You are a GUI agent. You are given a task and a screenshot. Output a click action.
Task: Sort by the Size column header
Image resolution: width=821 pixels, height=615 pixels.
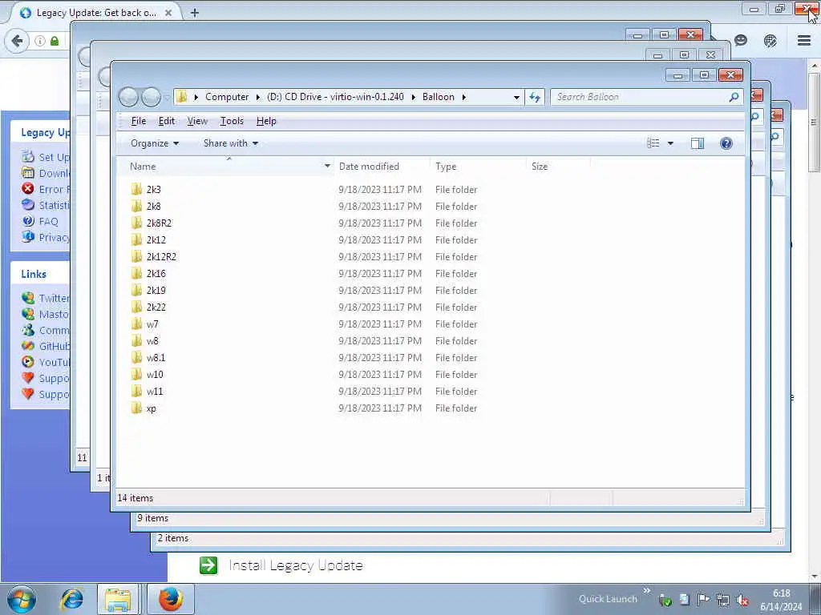click(558, 167)
